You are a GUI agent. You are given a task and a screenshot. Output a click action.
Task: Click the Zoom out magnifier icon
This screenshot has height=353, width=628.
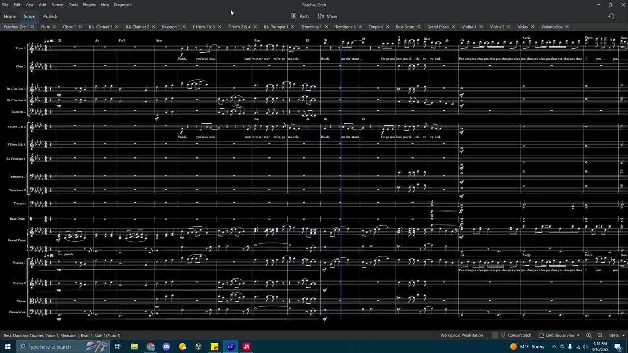(x=600, y=335)
